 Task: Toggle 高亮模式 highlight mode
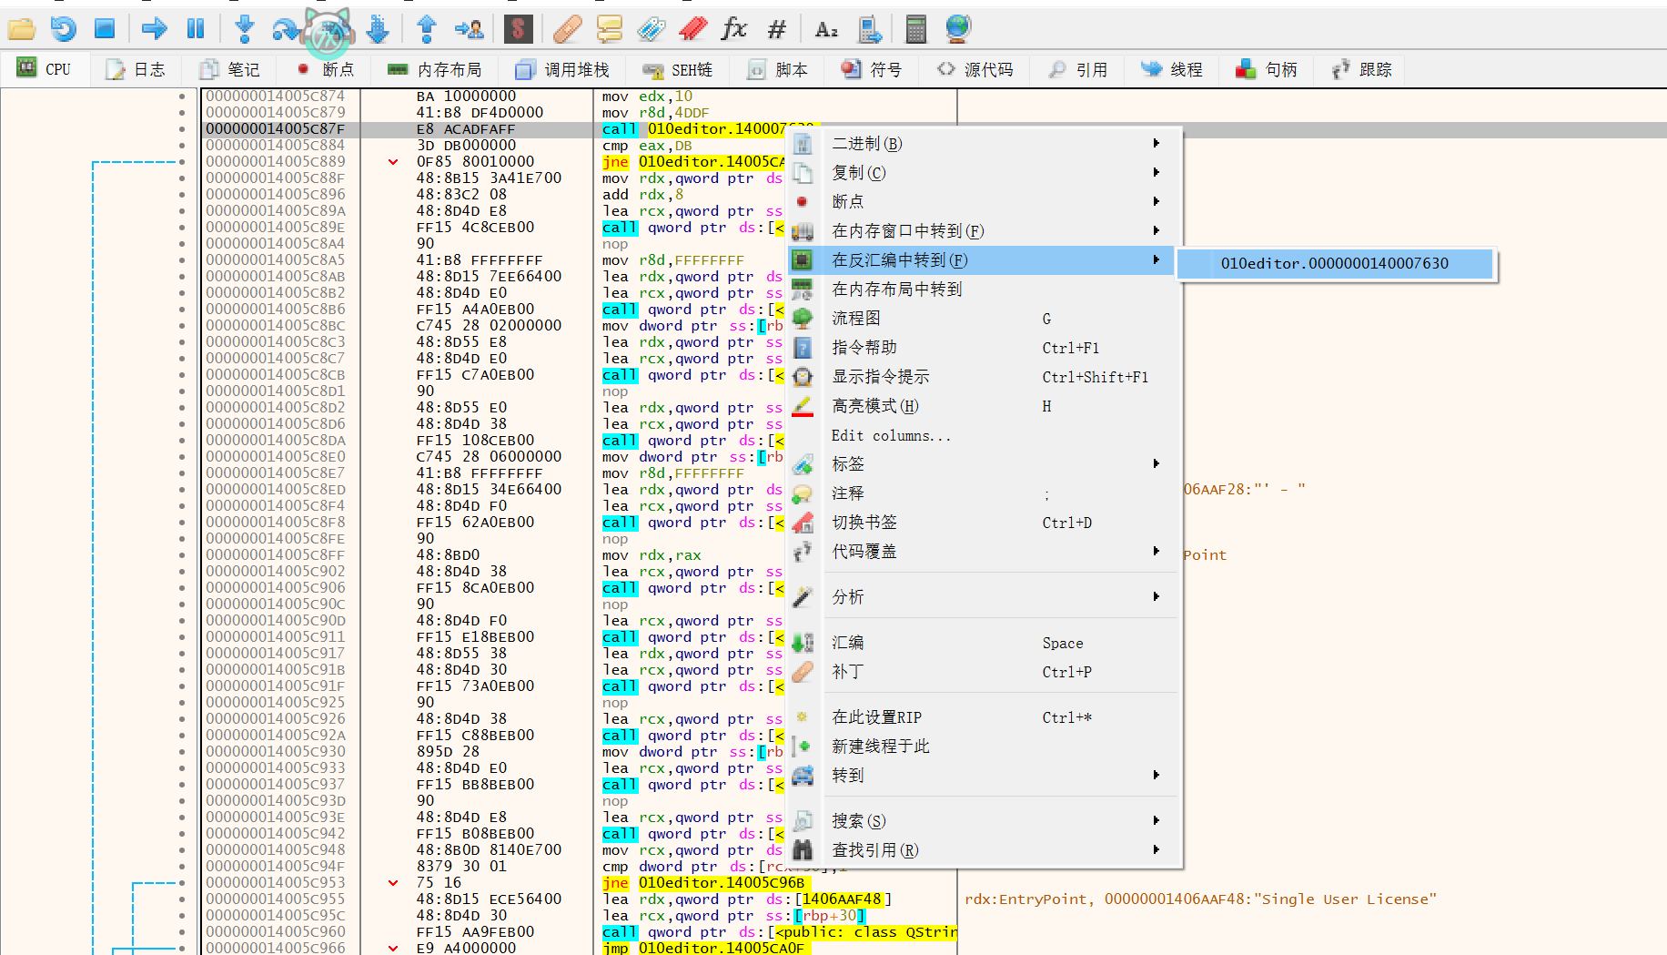(874, 406)
